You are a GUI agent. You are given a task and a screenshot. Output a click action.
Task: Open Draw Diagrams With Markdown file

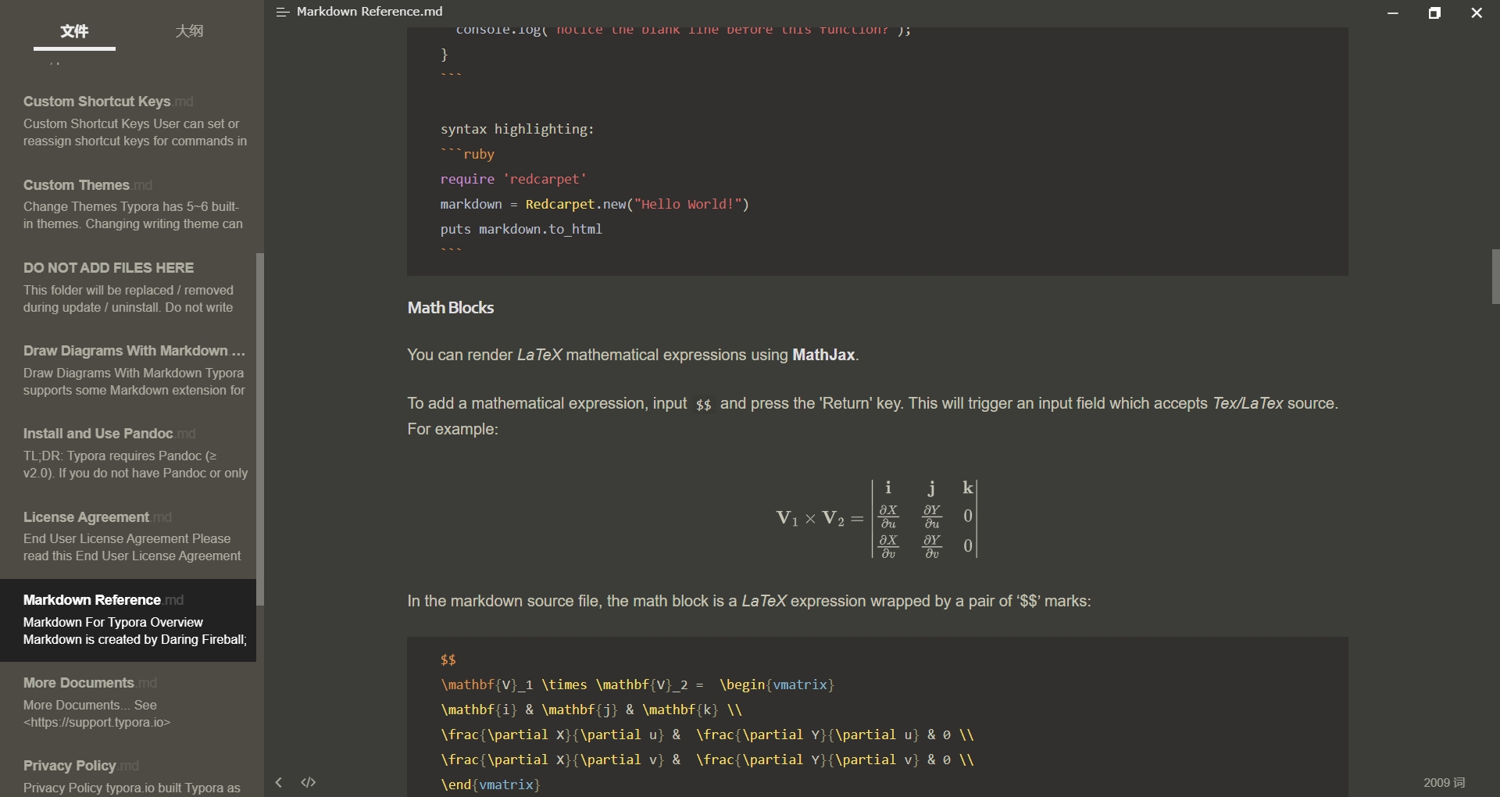pos(128,370)
